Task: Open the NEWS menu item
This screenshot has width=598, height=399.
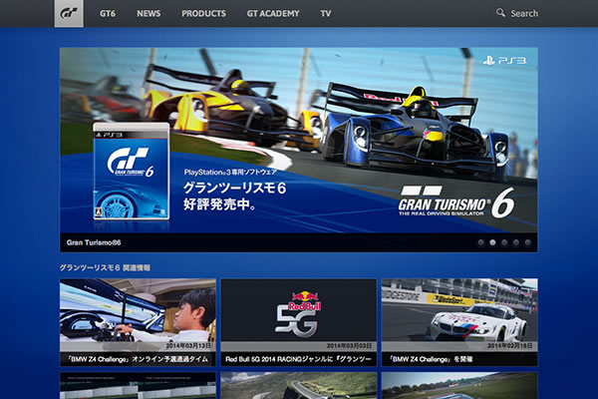Action: click(149, 13)
